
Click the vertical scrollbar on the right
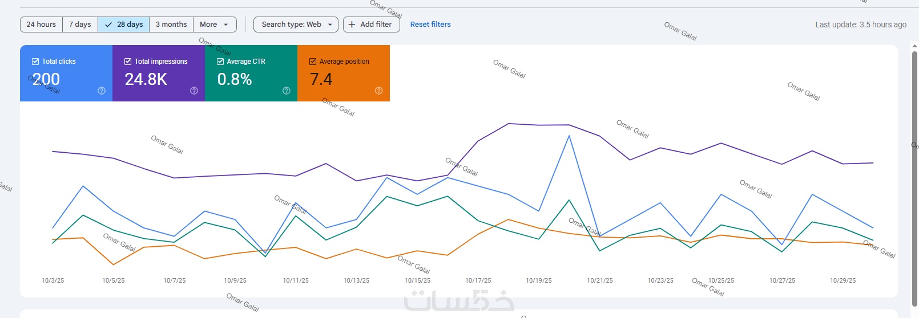click(914, 171)
